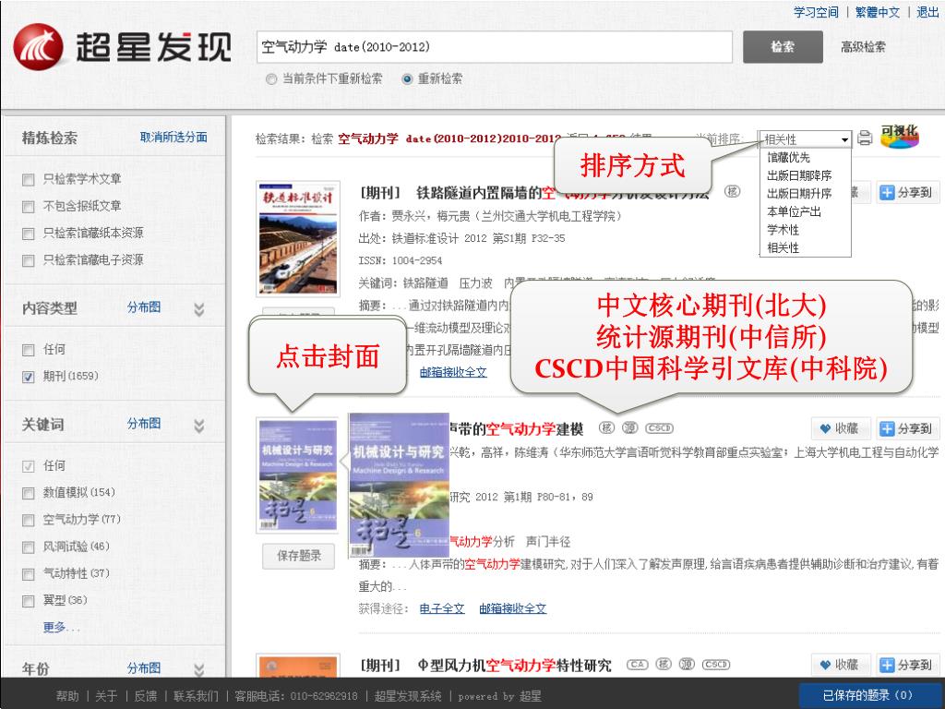Screen dimensions: 945x709
Task: Uncheck the 期刊(1659) checkbox
Action: coord(29,377)
